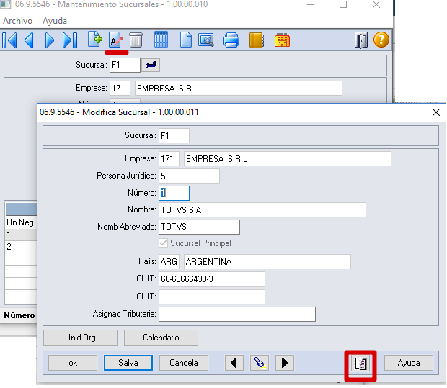447x388 pixels.
Task: Click the Sucursal field in main window
Action: (x=125, y=66)
